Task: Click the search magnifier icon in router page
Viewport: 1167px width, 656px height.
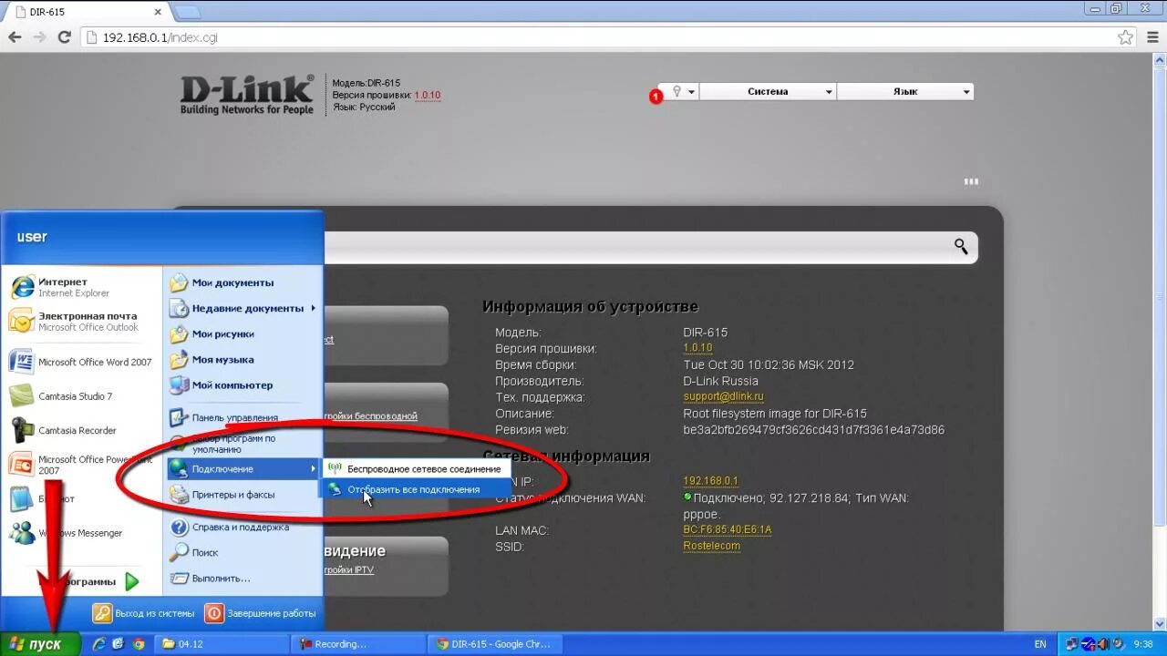Action: pyautogui.click(x=961, y=246)
